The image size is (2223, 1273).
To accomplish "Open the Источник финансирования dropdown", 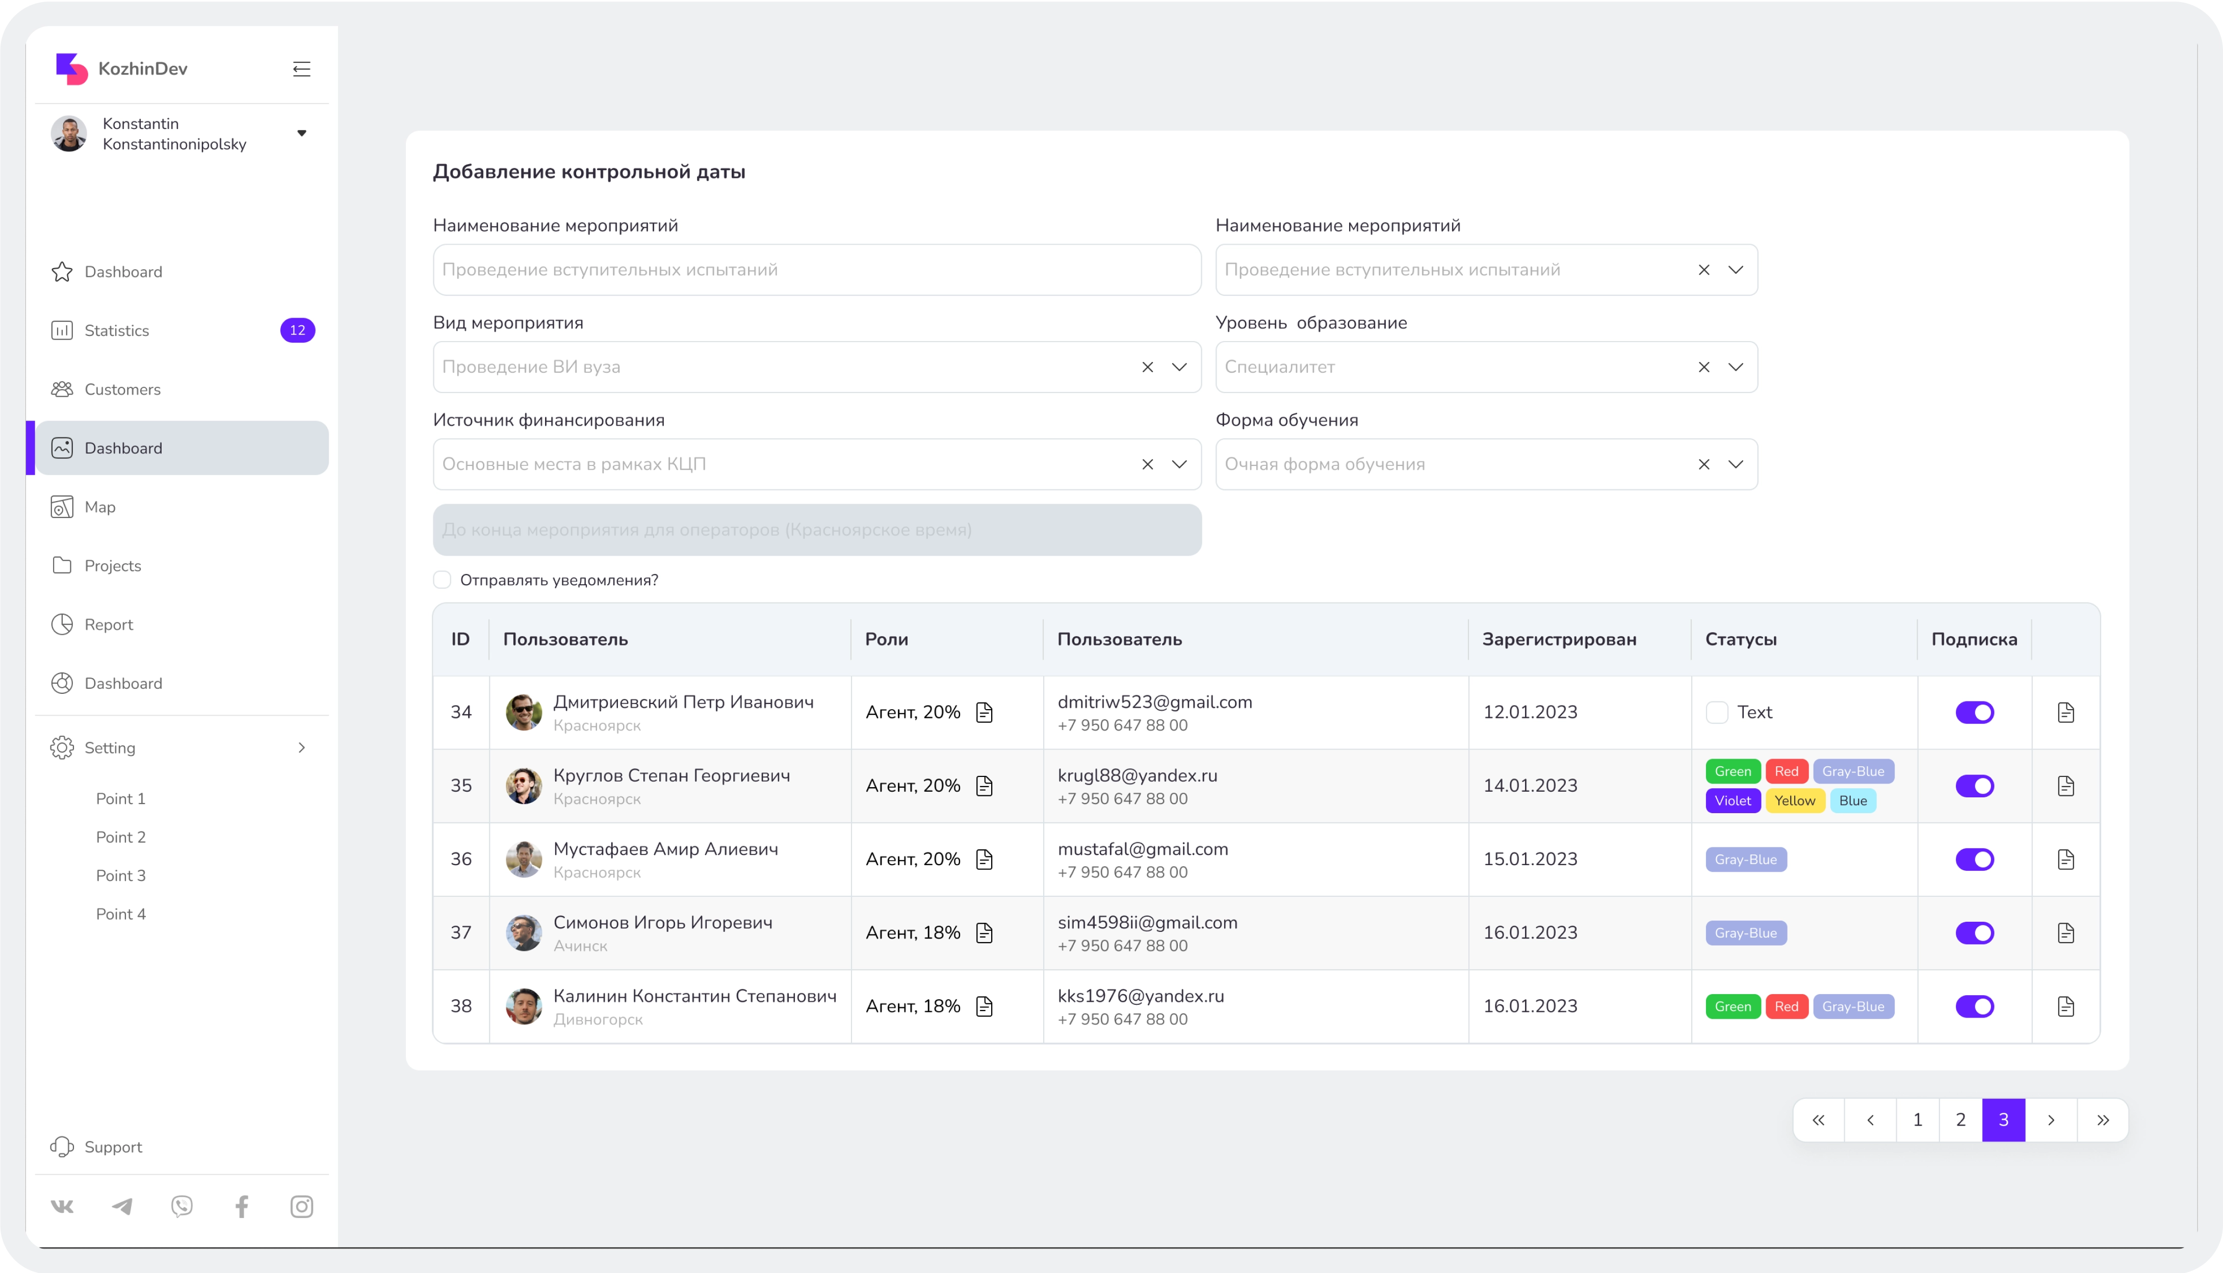I will 1179,464.
